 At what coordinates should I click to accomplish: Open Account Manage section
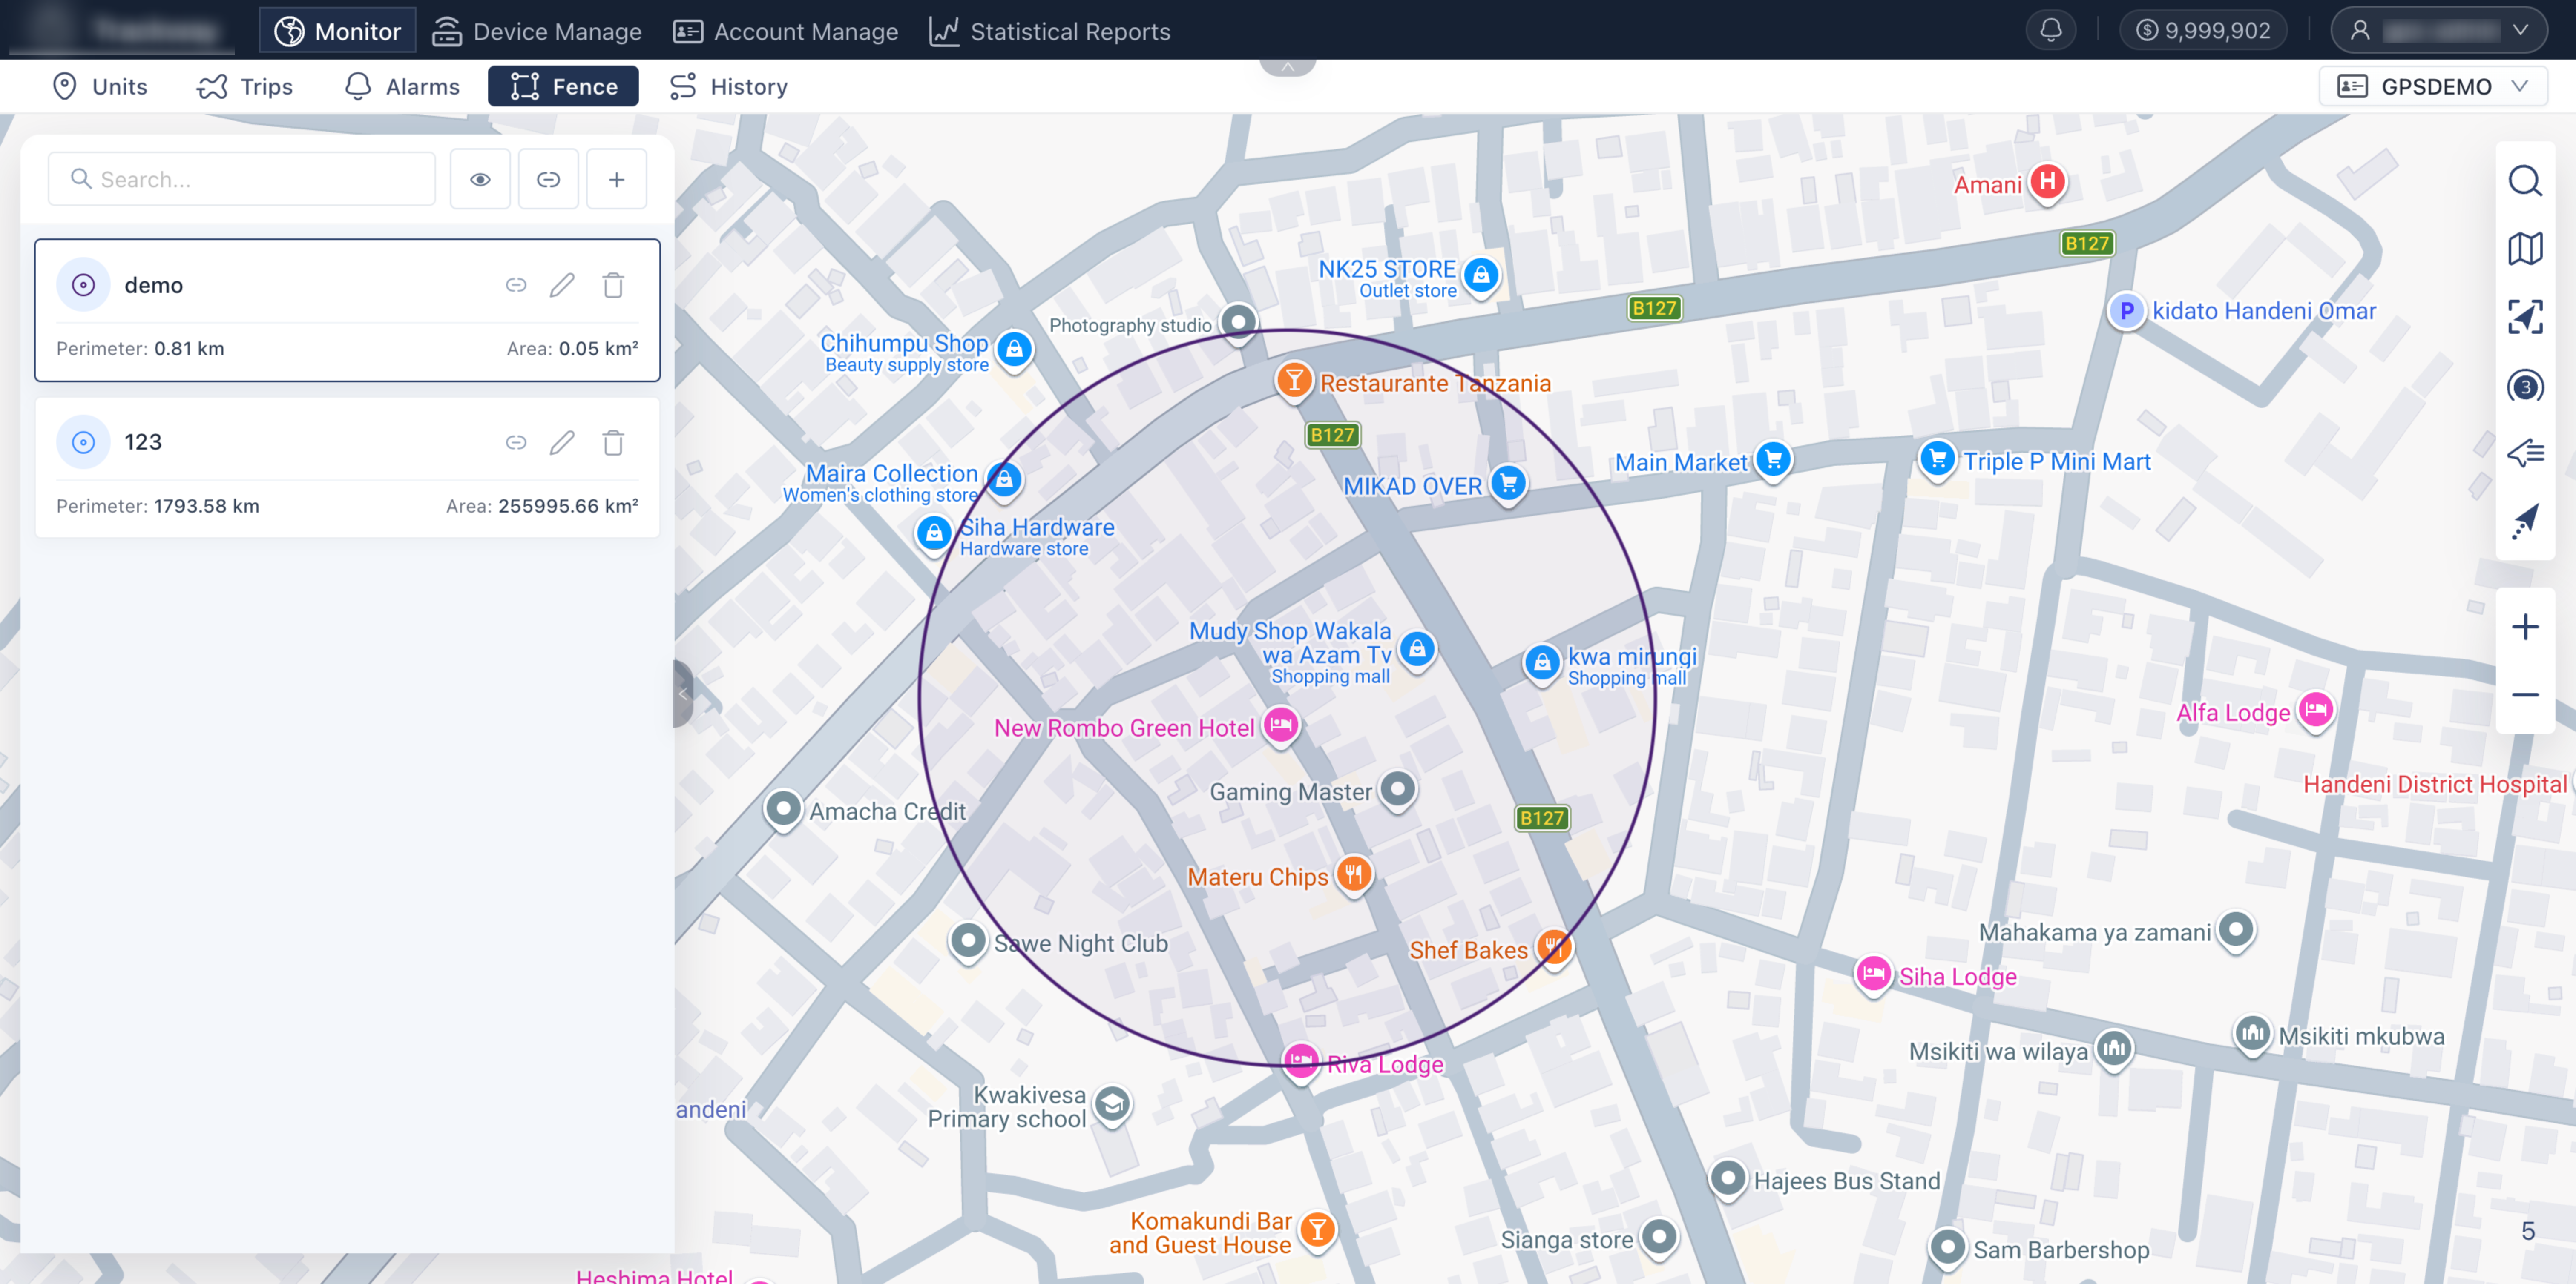point(786,31)
